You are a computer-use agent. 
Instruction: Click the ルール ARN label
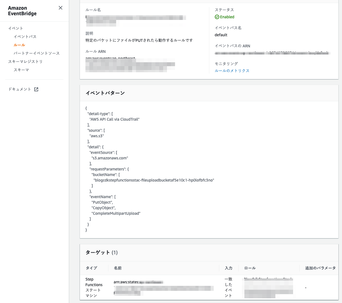pos(95,51)
